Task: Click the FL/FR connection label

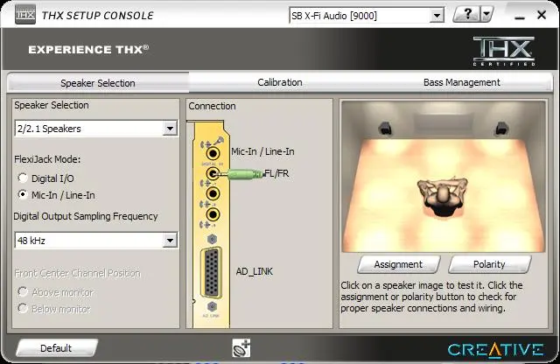Action: 276,173
